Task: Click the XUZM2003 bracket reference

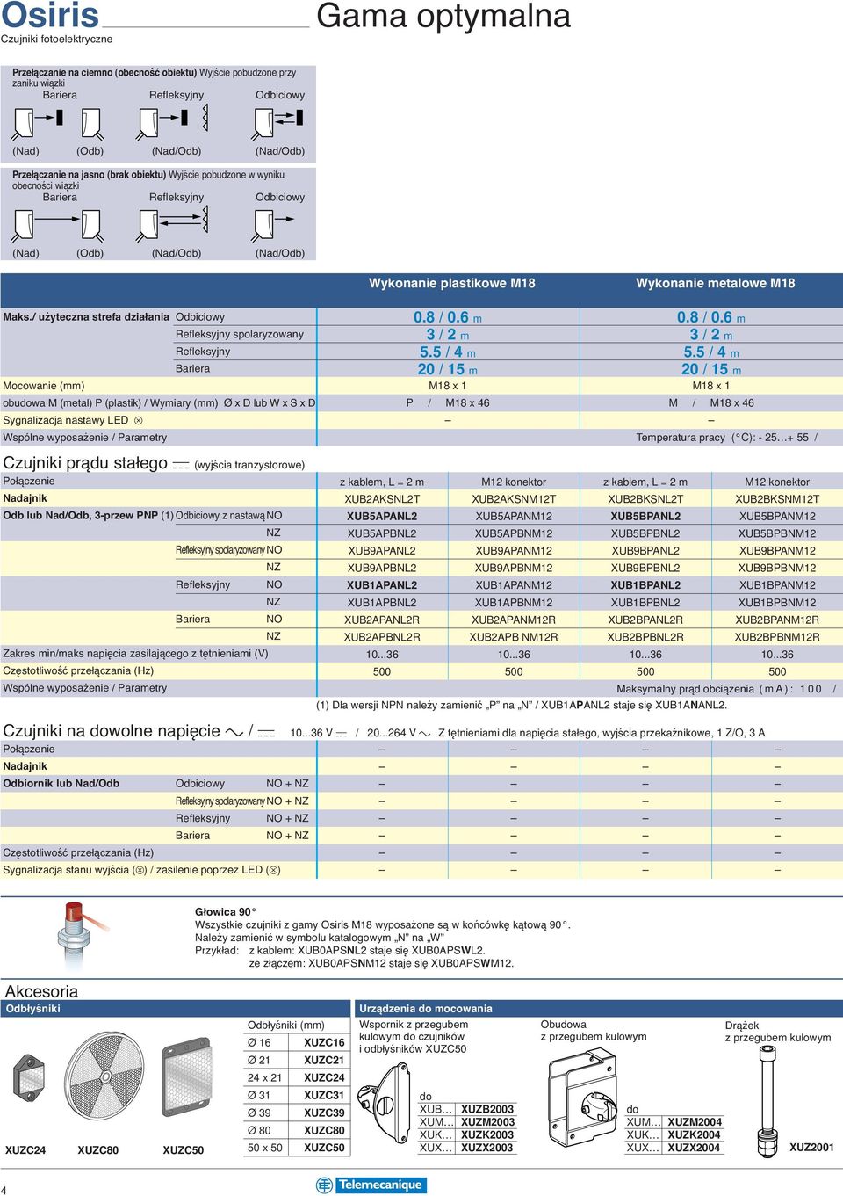Action: point(487,1122)
